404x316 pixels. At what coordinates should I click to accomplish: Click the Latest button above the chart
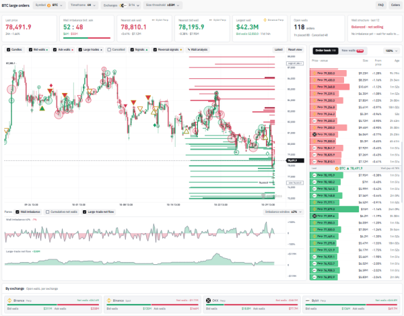pyautogui.click(x=279, y=49)
